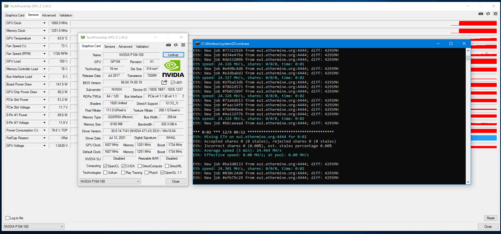This screenshot has height=234, width=501.
Task: Toggle Vulkan checkbox
Action: click(x=105, y=173)
